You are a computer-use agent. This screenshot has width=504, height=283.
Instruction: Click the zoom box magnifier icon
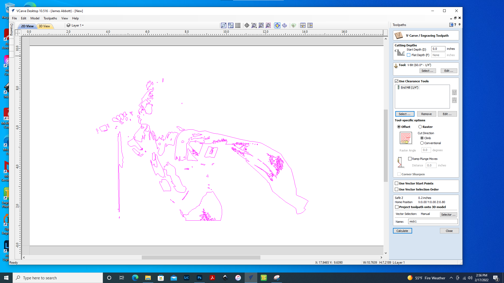pyautogui.click(x=254, y=25)
